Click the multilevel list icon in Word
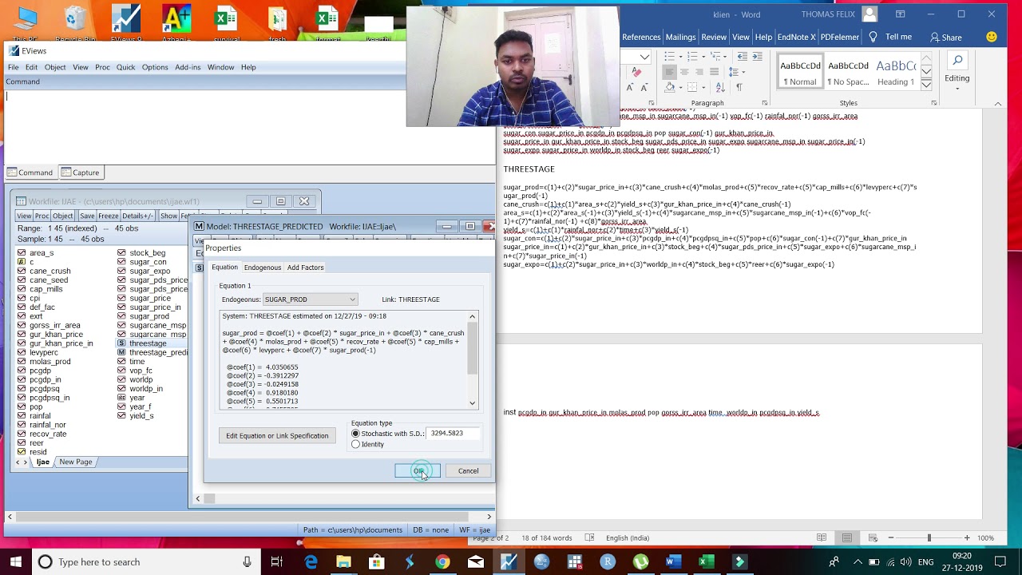The height and width of the screenshot is (575, 1022). 715,57
